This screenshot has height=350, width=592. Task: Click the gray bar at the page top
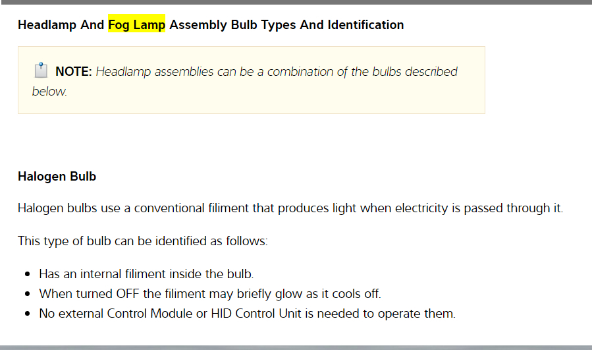click(296, 2)
